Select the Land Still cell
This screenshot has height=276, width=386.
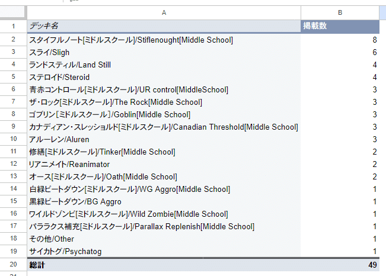click(164, 65)
